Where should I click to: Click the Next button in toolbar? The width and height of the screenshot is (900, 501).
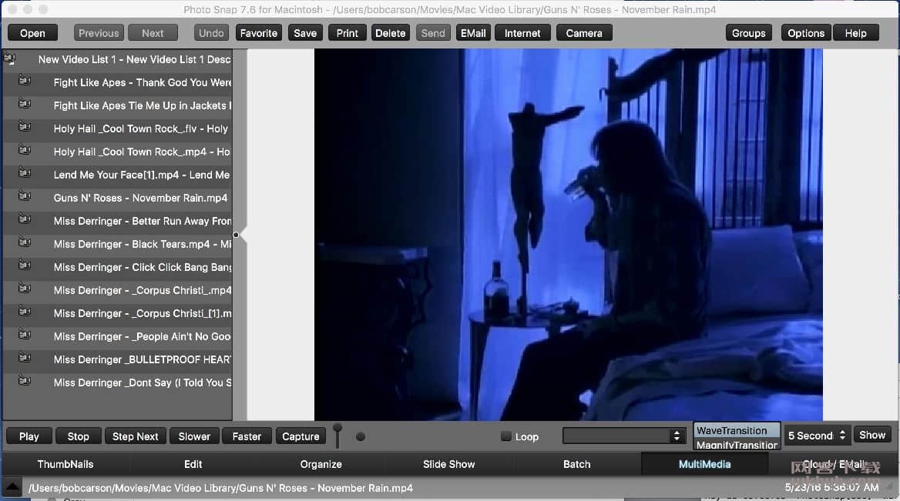(153, 33)
